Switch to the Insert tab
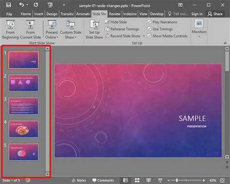Screen dimensions: 230x184 pos(38,14)
